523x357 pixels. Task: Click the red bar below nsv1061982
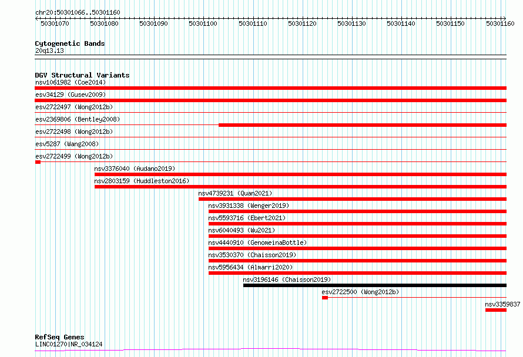270,88
